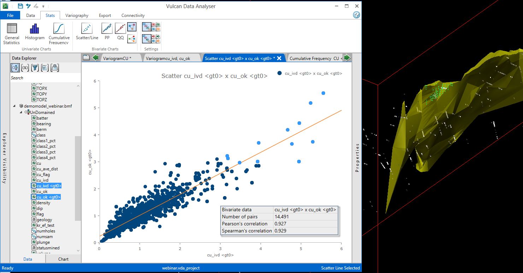523x273 pixels.
Task: Click the Help question mark icon
Action: point(356,15)
